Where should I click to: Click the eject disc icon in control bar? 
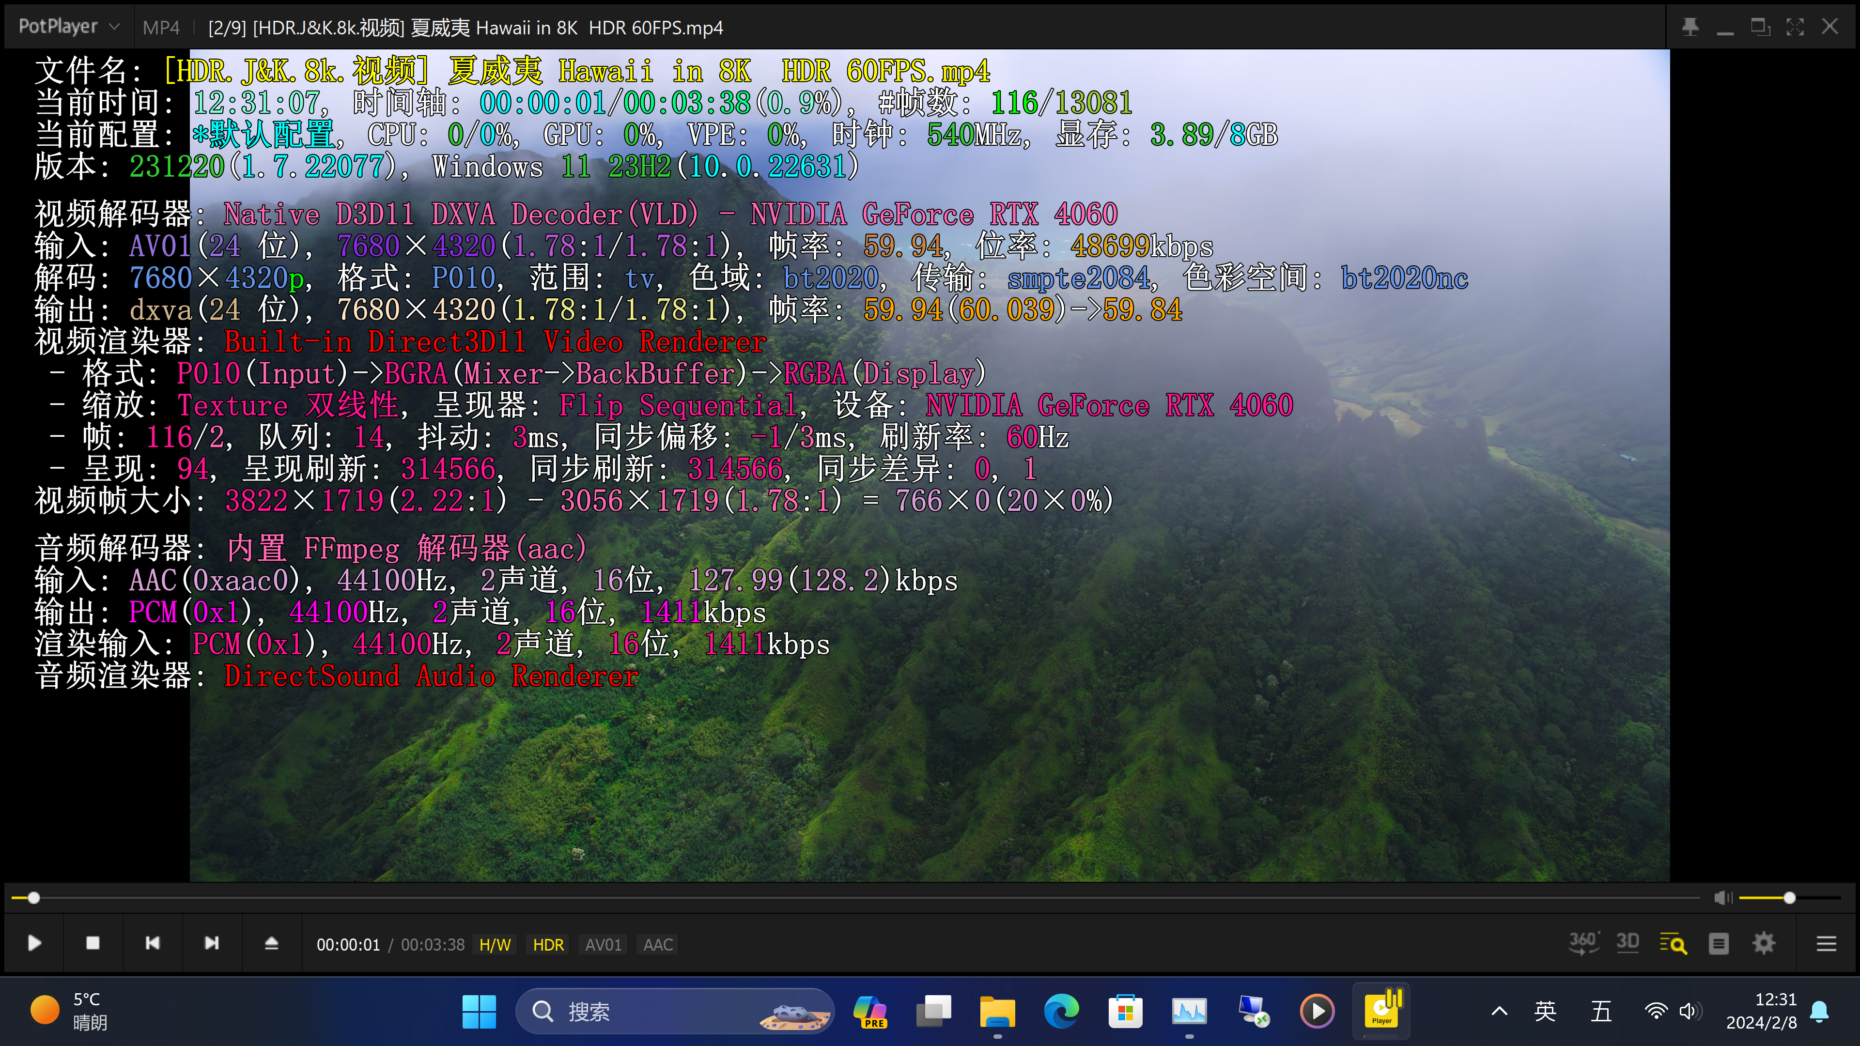(x=270, y=943)
